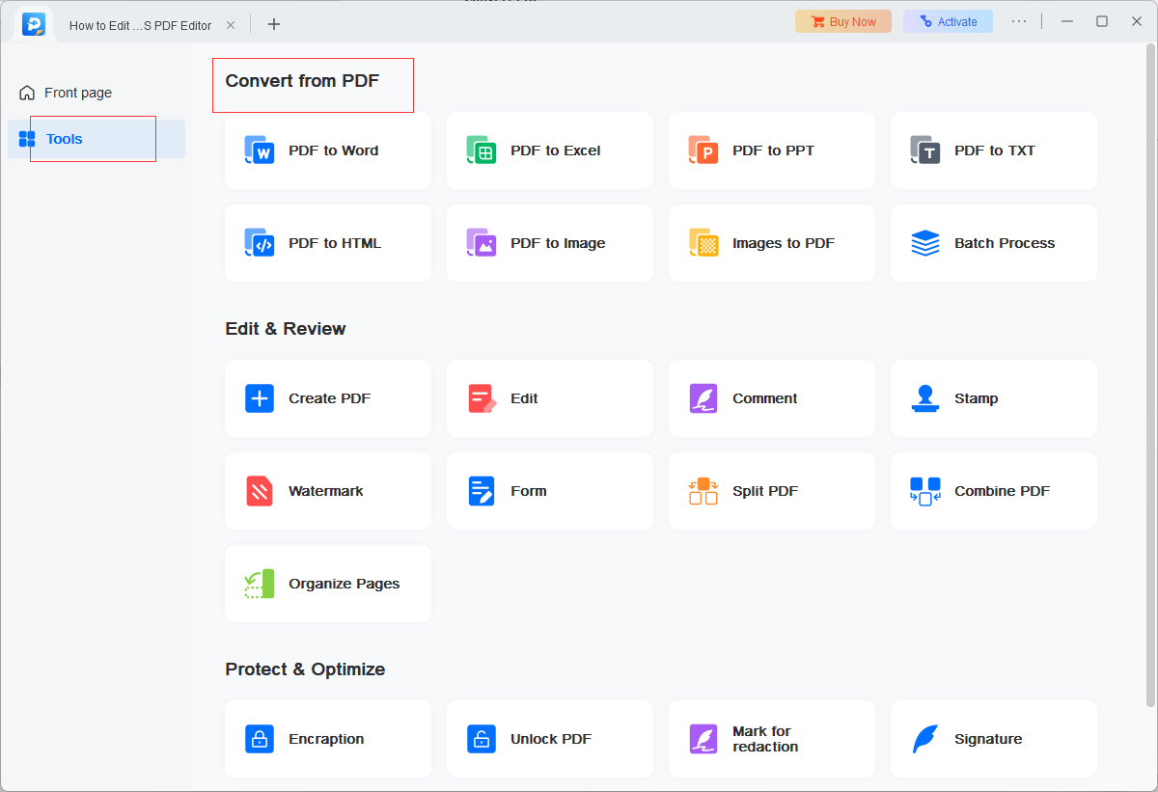Open the PDF to PPT label
The height and width of the screenshot is (792, 1158).
coord(773,150)
